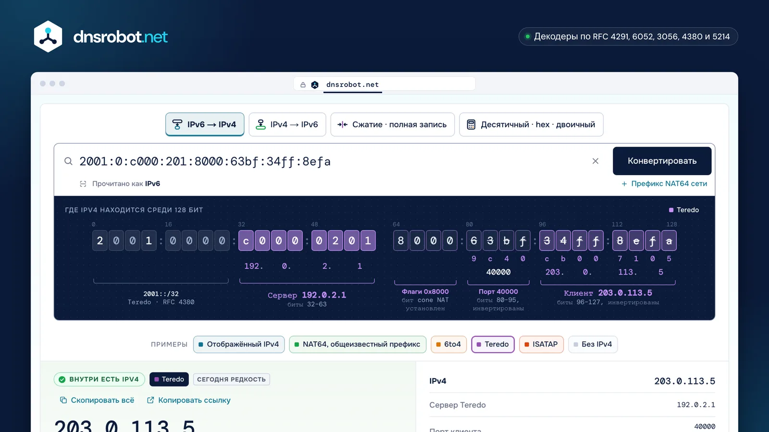769x432 pixels.
Task: Click the search magnifier icon
Action: [x=69, y=161]
